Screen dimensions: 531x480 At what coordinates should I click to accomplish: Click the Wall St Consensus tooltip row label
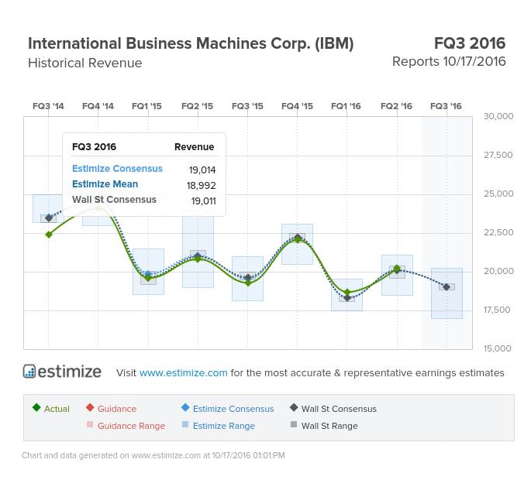click(x=114, y=200)
